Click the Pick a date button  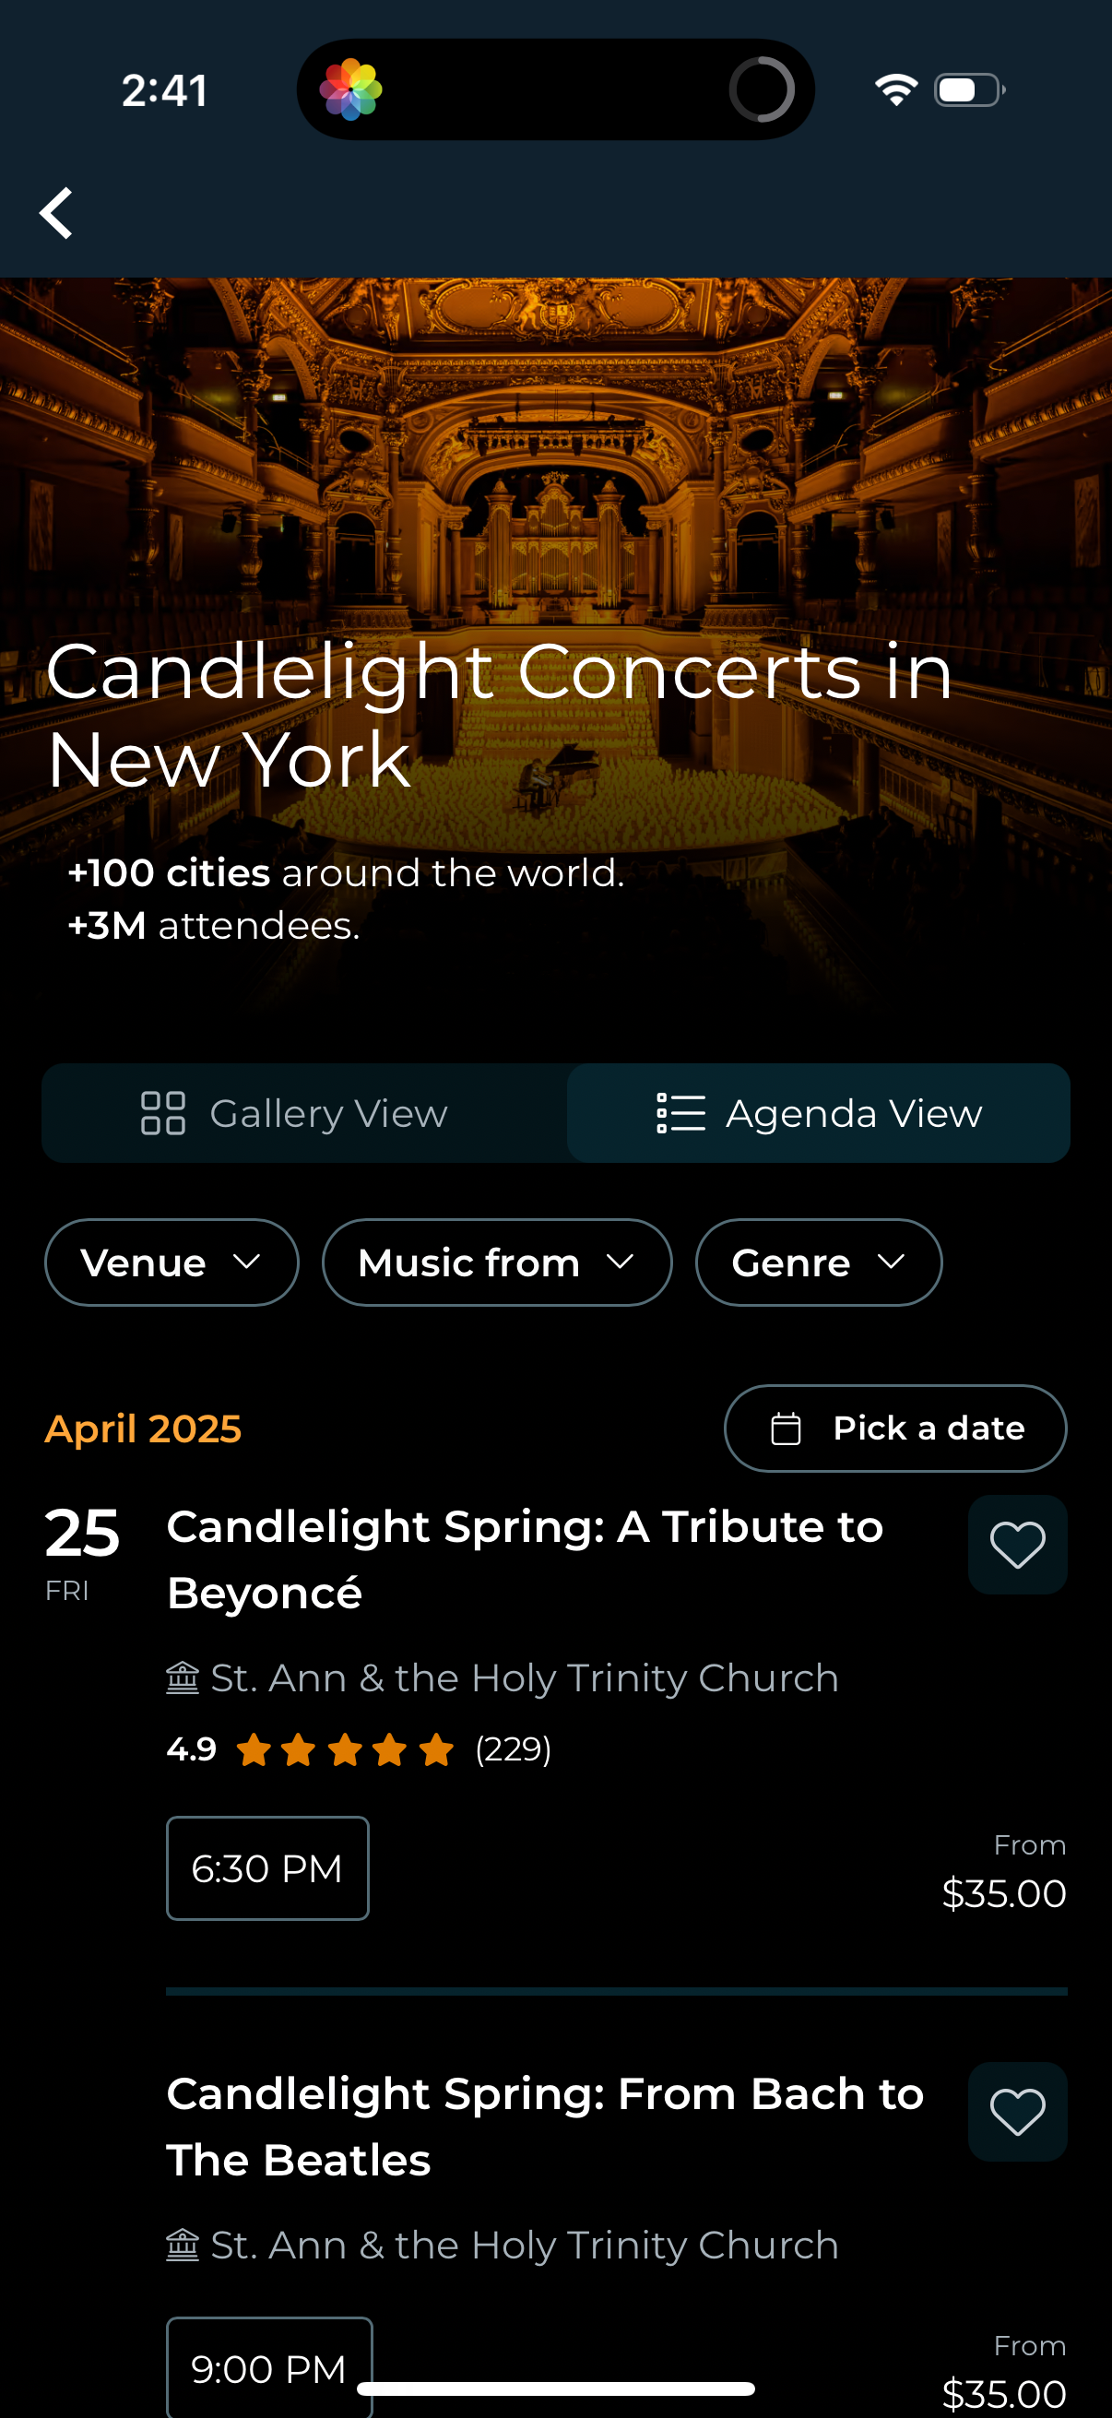tap(895, 1428)
